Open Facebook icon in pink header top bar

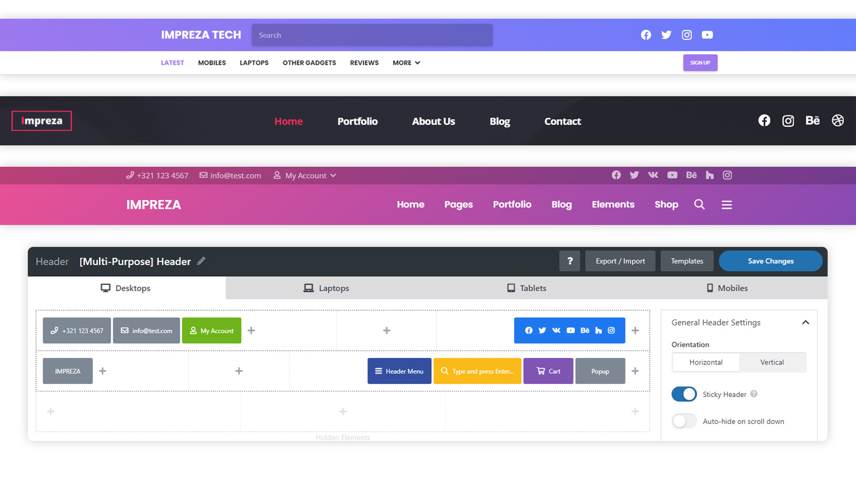[616, 175]
